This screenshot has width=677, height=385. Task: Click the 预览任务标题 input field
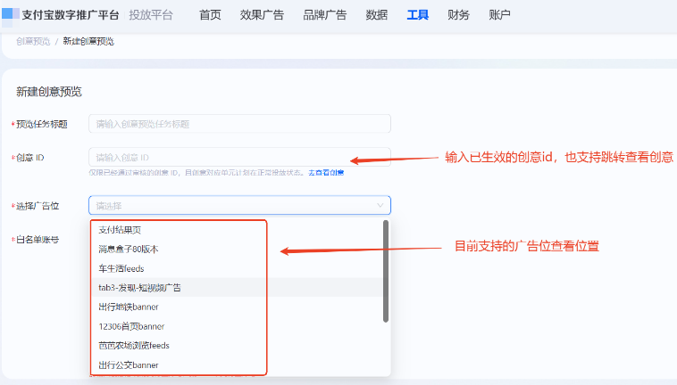point(239,124)
